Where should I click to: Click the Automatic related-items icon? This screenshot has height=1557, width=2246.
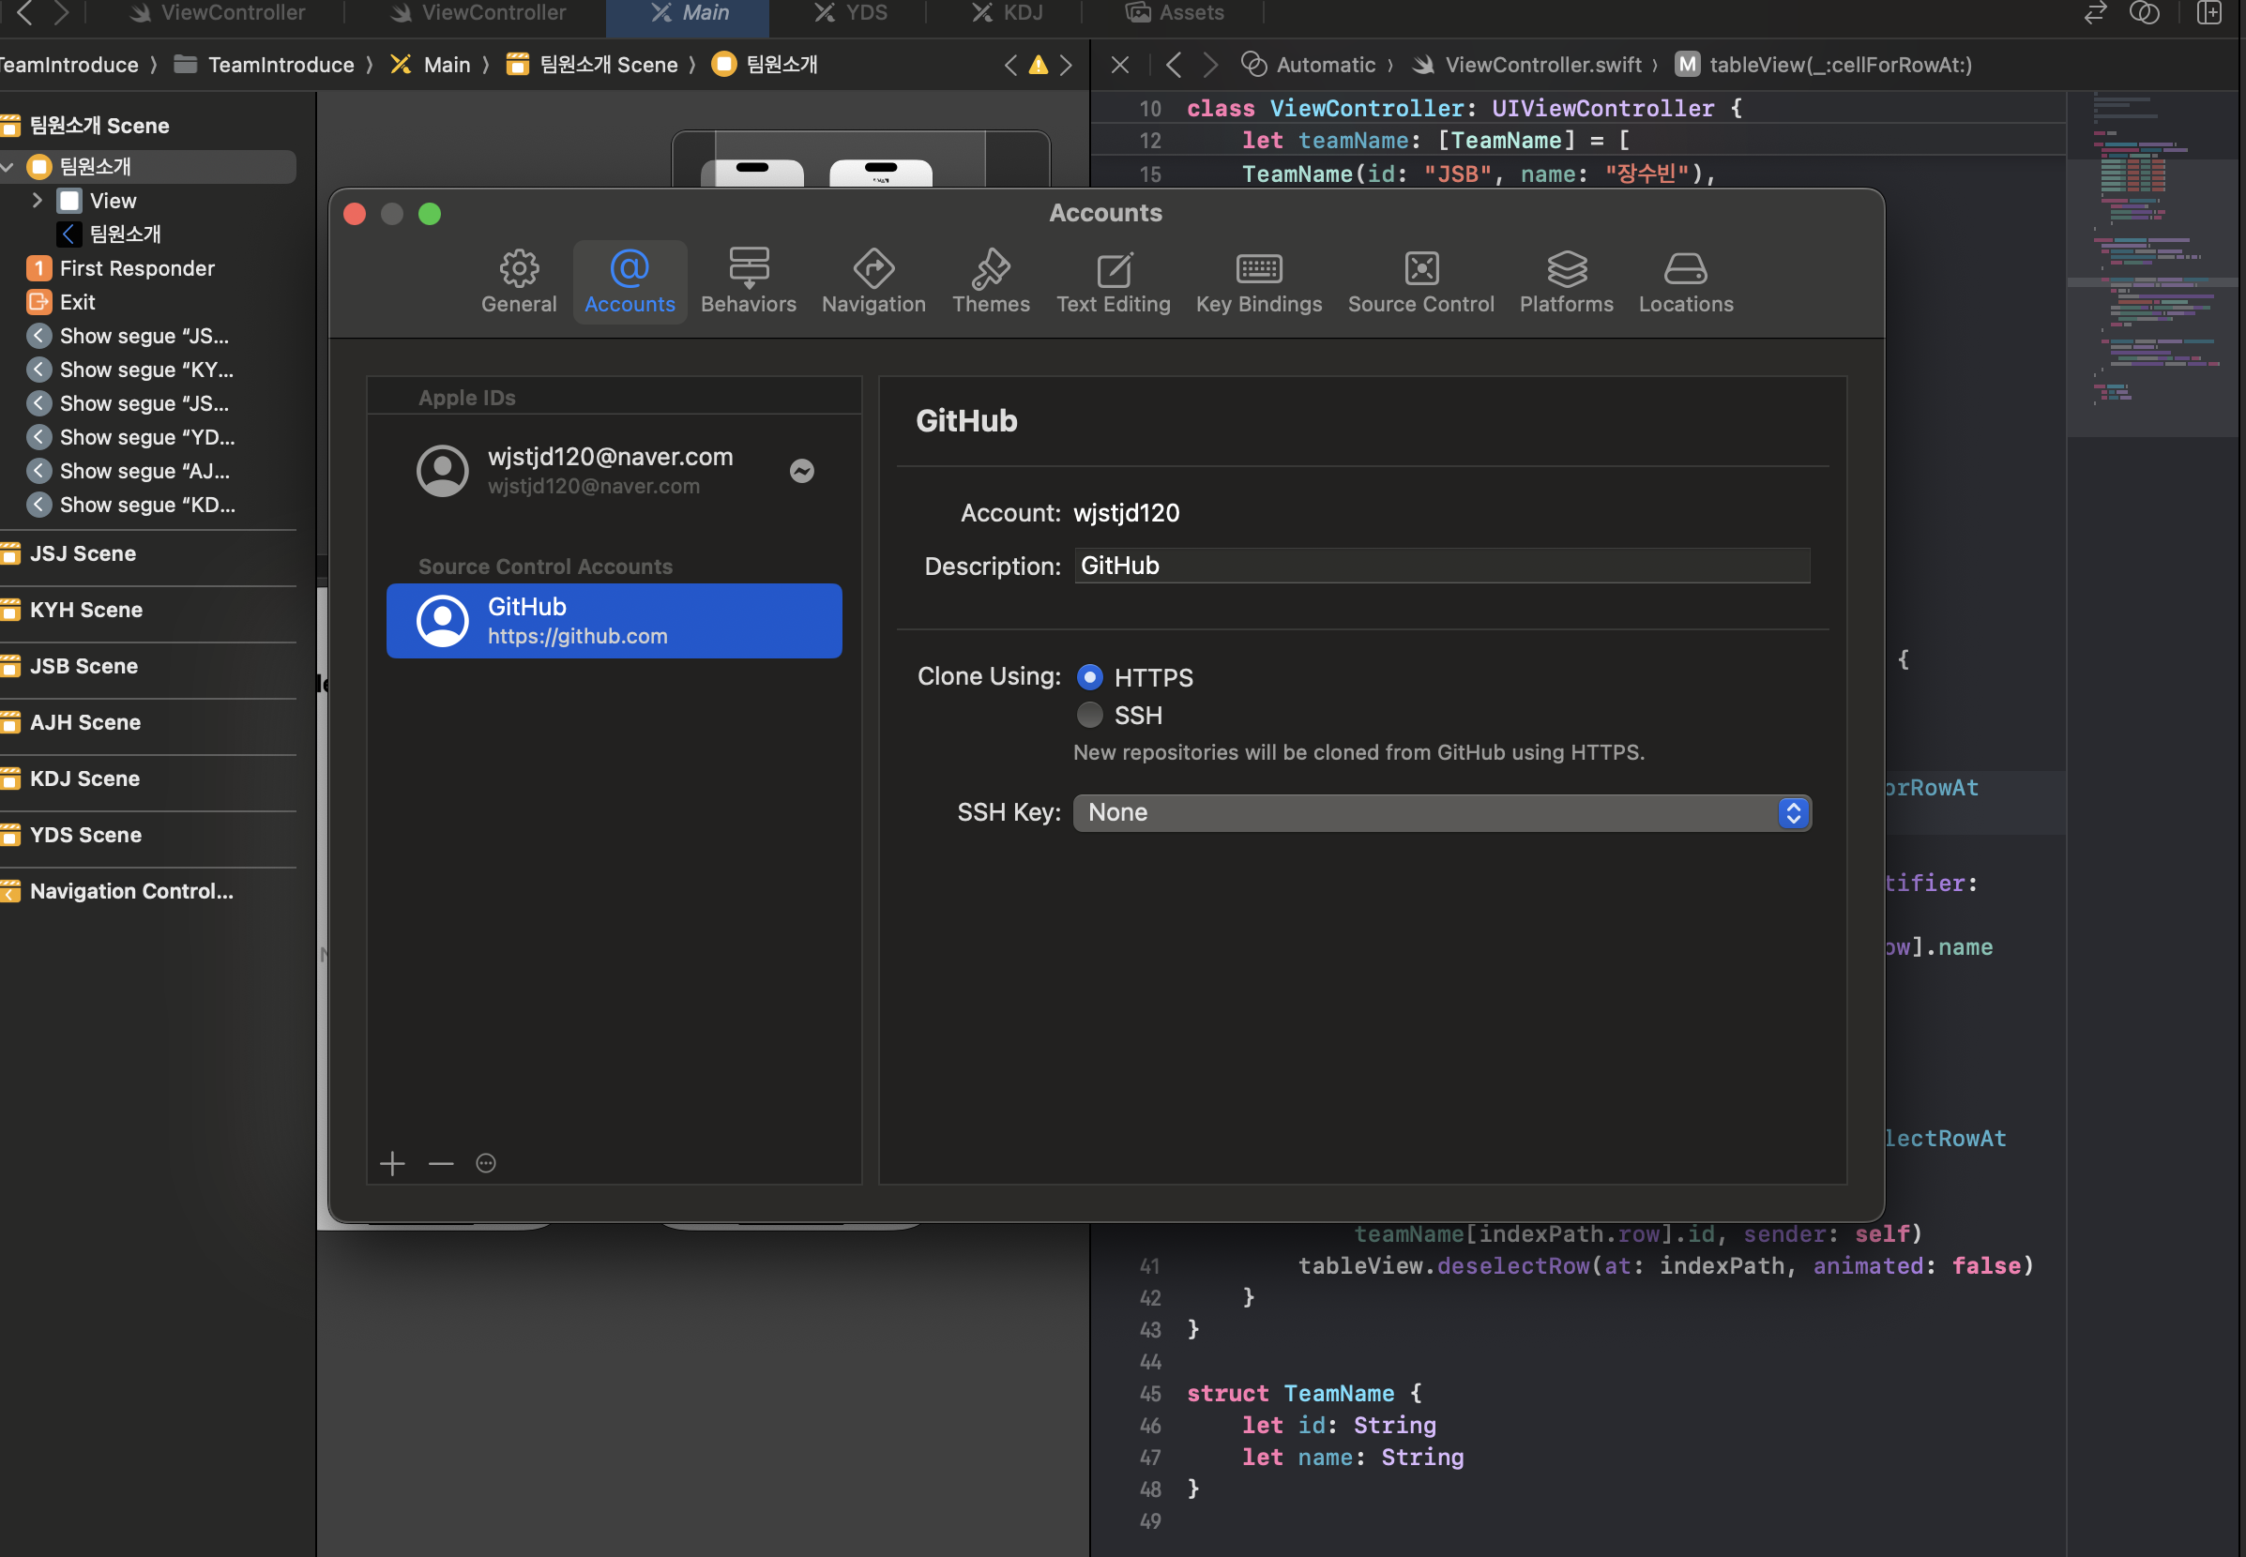coord(1253,65)
